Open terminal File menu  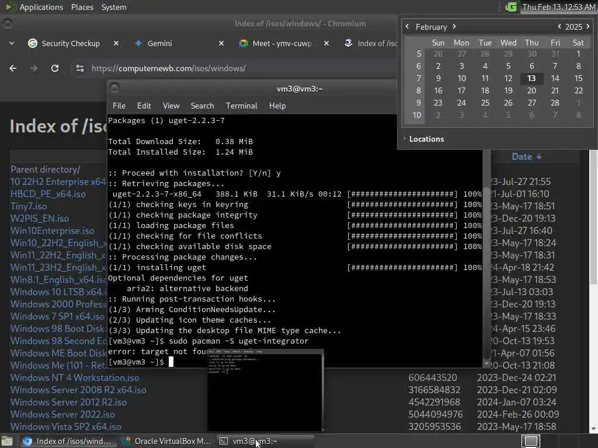coord(119,106)
